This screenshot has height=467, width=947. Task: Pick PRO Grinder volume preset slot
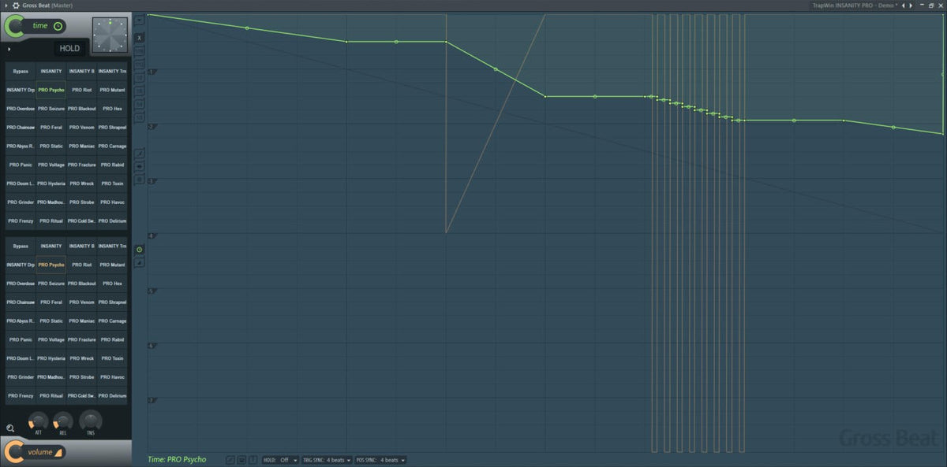click(x=21, y=377)
